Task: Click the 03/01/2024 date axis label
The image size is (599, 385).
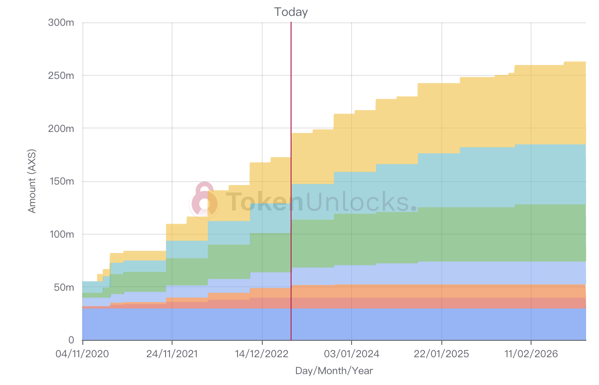Action: 352,354
